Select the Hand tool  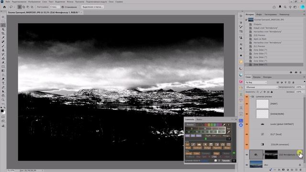click(3, 96)
